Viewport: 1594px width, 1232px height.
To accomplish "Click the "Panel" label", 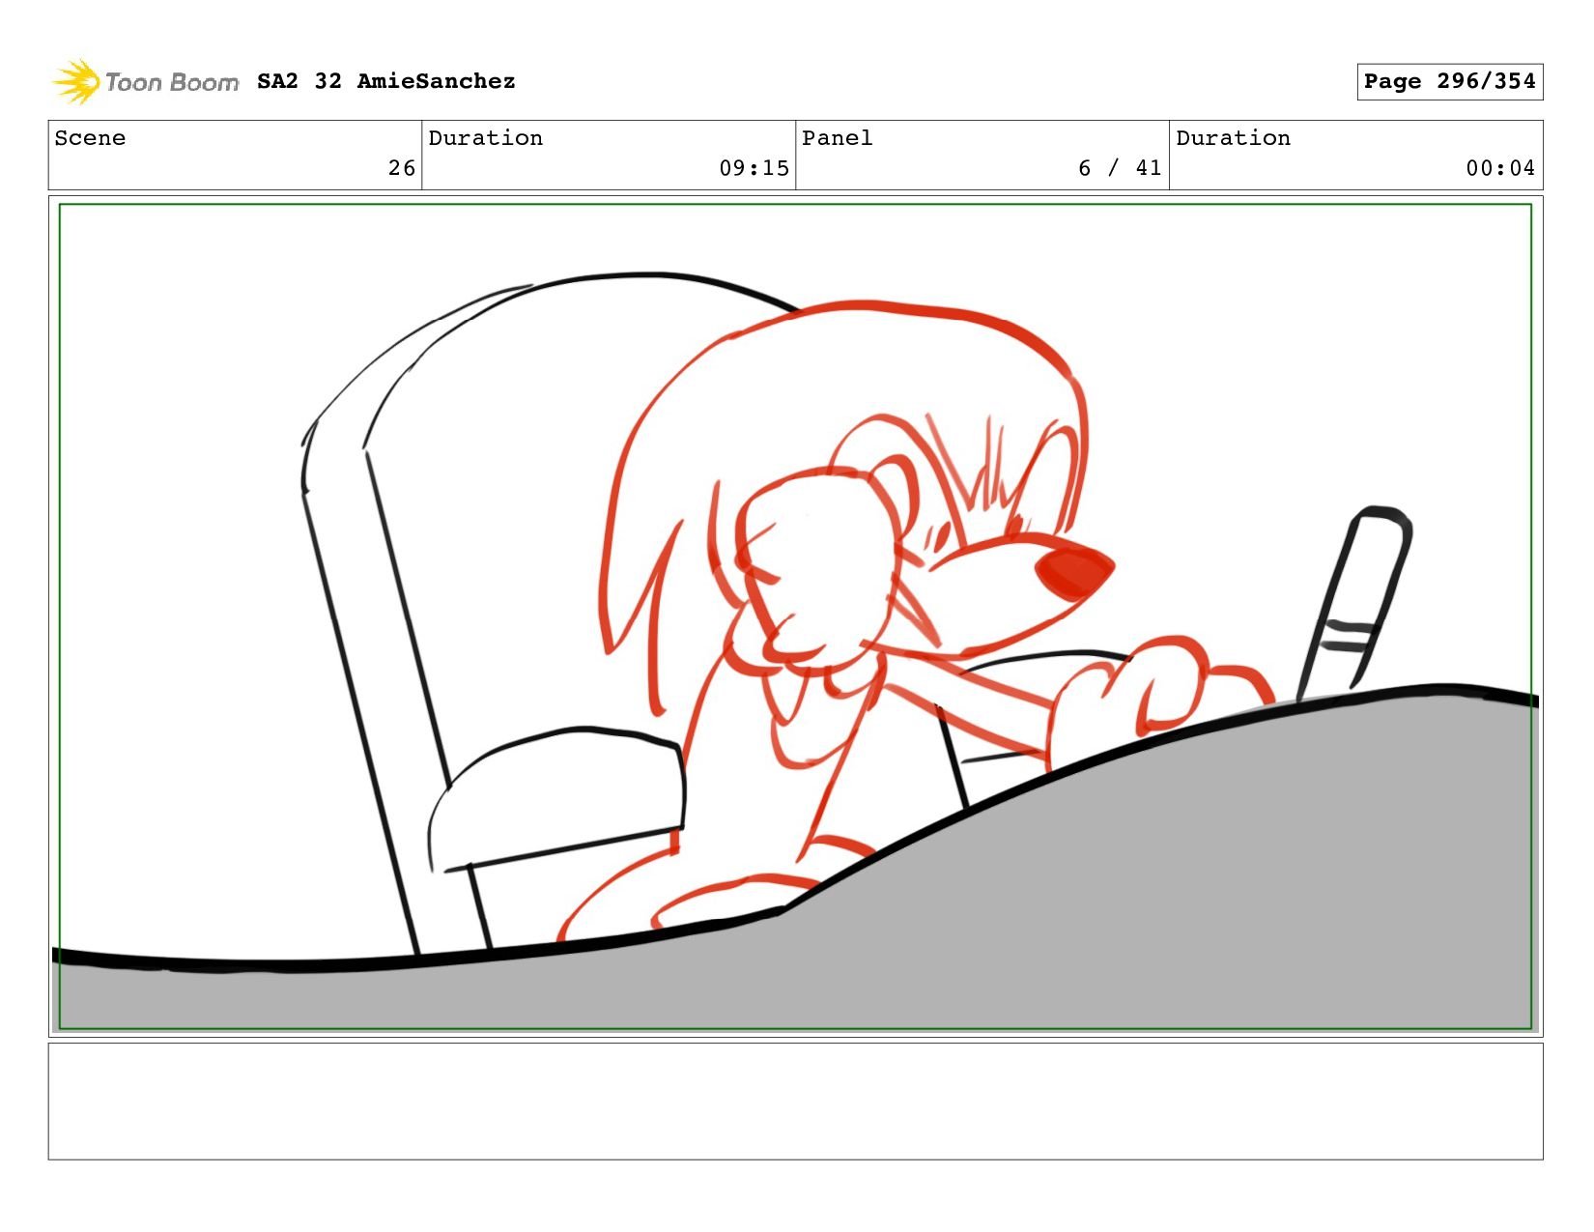I will 837,138.
